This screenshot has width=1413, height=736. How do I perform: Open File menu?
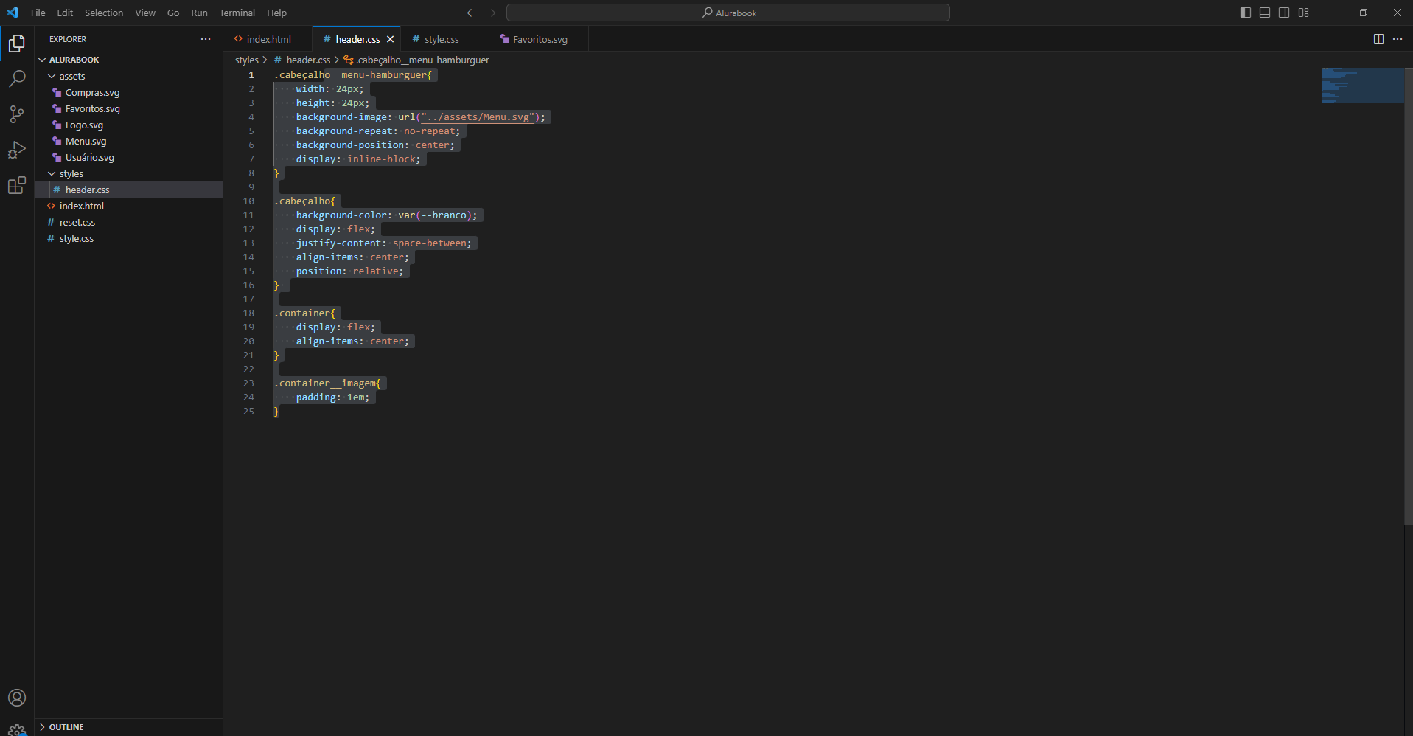point(38,13)
